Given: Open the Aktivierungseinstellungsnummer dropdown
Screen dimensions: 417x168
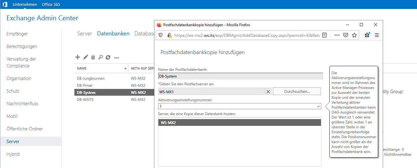Looking at the screenshot, I should coord(240,106).
